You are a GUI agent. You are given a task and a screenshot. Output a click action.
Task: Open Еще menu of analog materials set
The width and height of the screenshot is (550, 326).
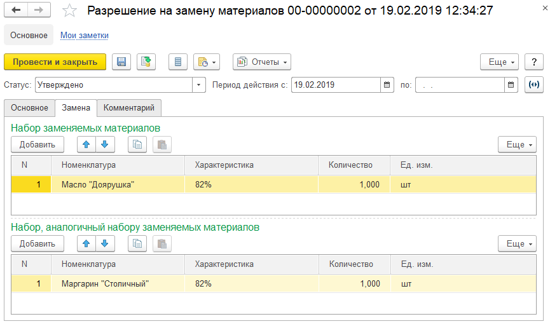point(518,243)
